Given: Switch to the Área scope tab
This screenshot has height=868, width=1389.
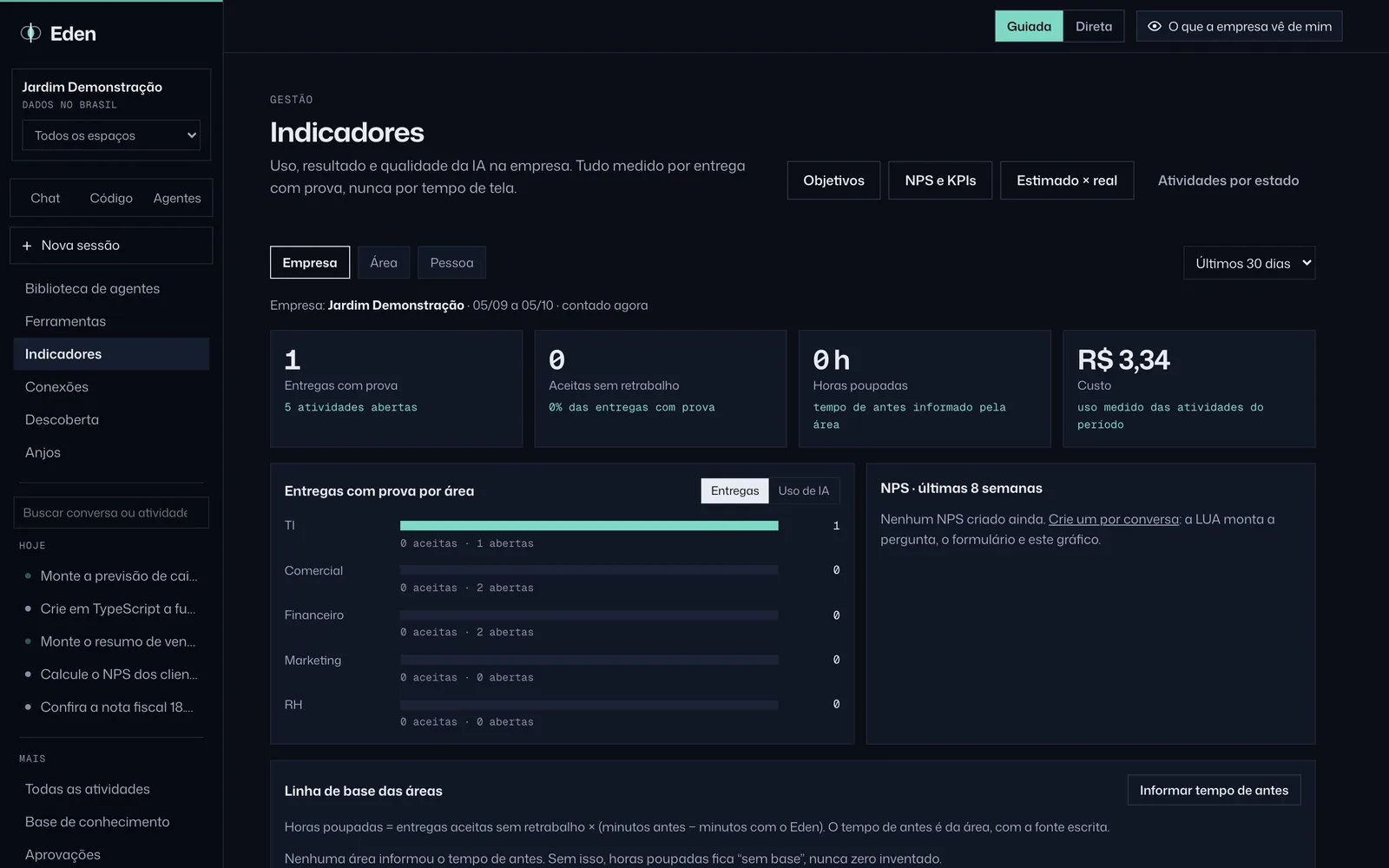Looking at the screenshot, I should [384, 262].
